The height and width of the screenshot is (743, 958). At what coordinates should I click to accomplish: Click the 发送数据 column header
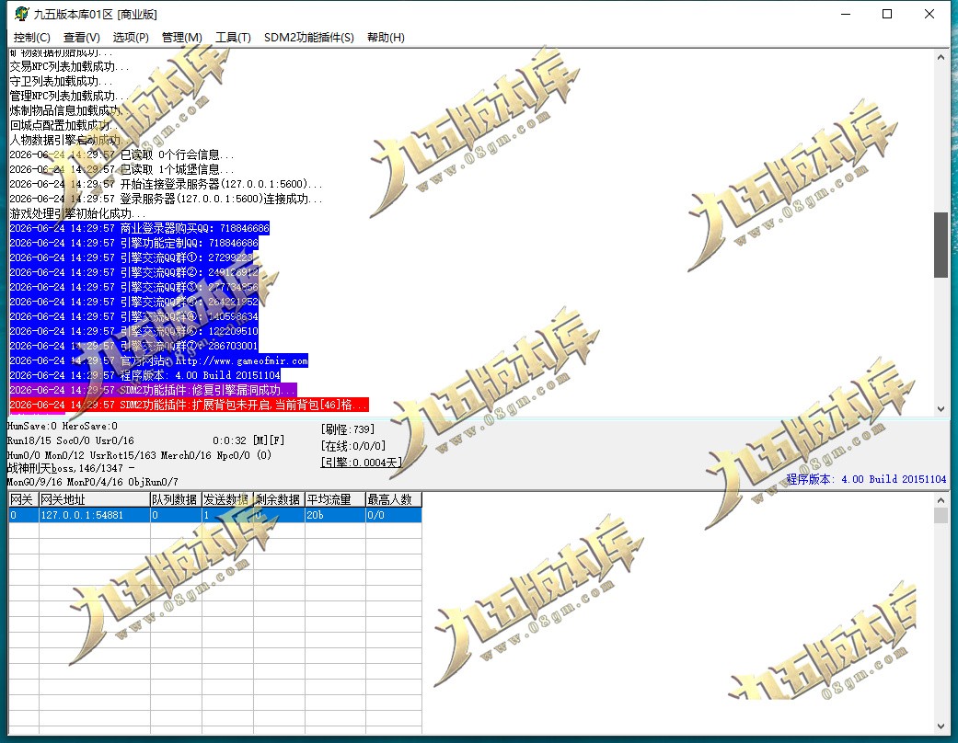(227, 499)
